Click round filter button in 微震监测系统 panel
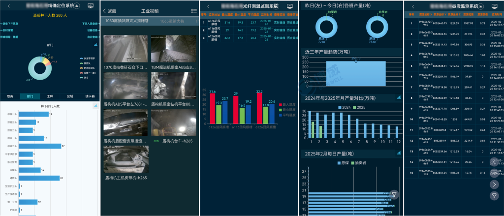Screen dimensions: 504x216 pyautogui.click(x=495, y=196)
